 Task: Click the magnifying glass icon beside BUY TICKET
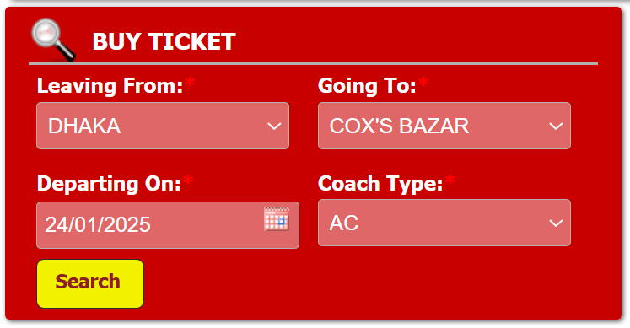point(53,40)
